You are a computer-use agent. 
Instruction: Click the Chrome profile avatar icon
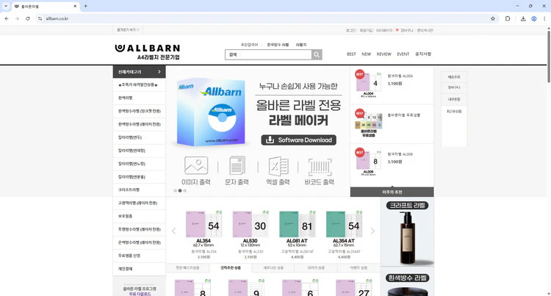click(533, 18)
